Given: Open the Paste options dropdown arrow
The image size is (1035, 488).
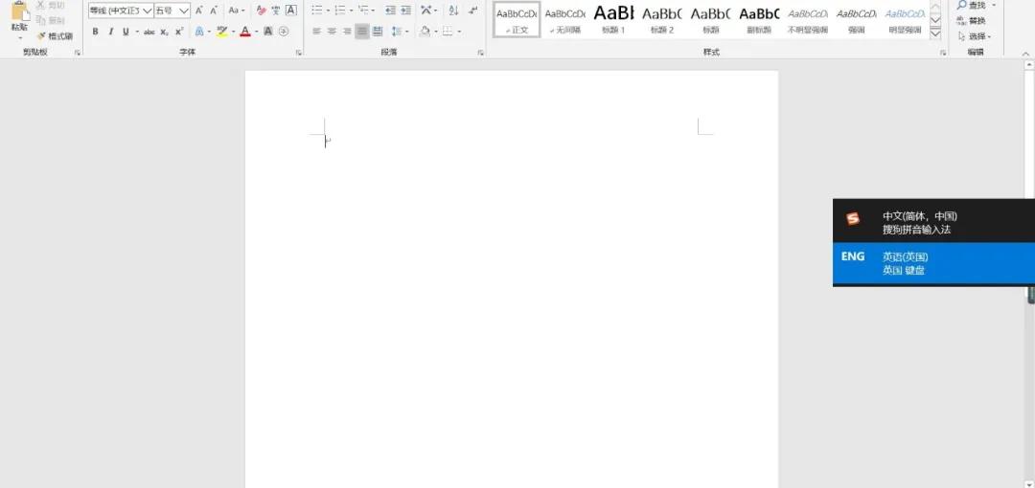Looking at the screenshot, I should pos(20,37).
